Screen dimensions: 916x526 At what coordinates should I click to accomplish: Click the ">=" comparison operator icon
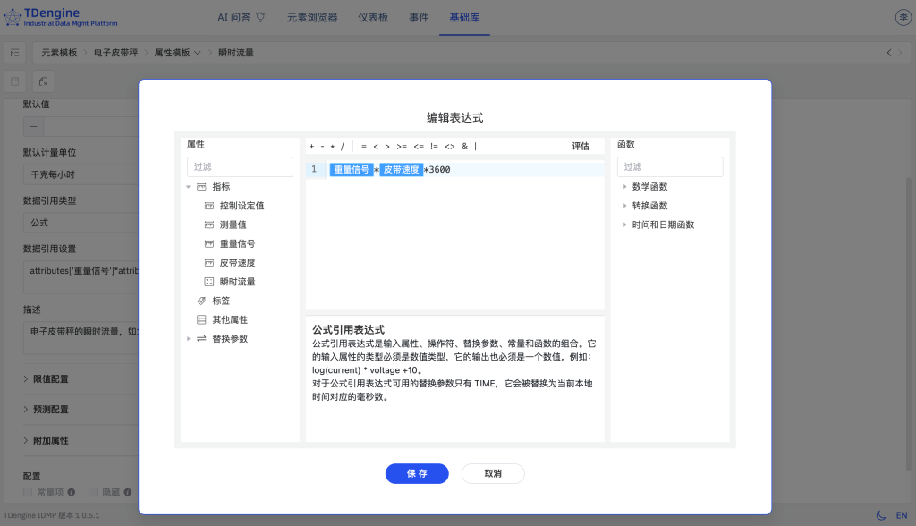[x=401, y=145]
